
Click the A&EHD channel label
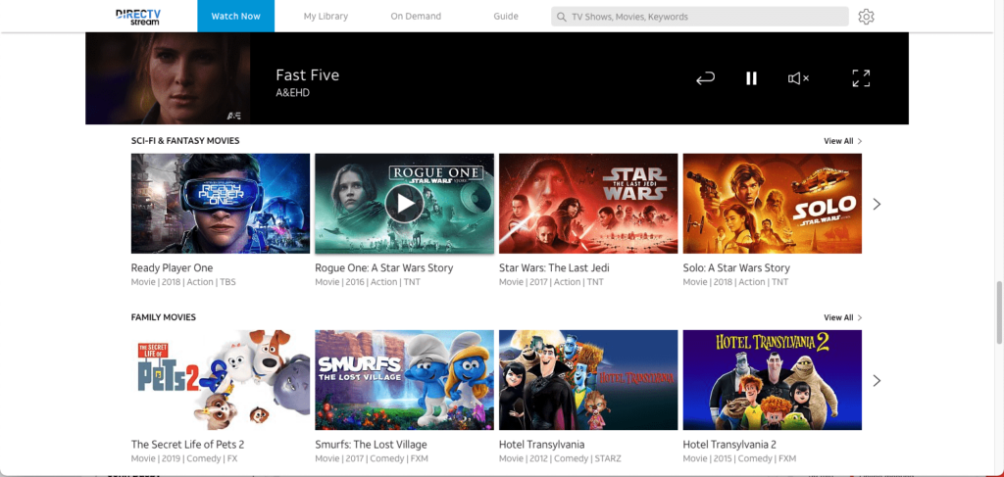[292, 93]
